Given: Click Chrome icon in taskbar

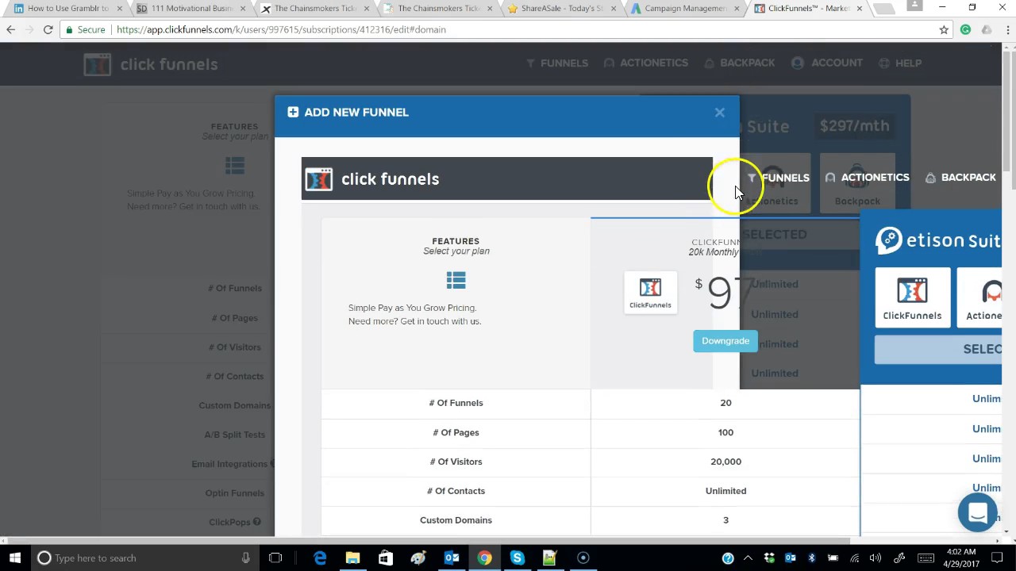Looking at the screenshot, I should [x=484, y=558].
